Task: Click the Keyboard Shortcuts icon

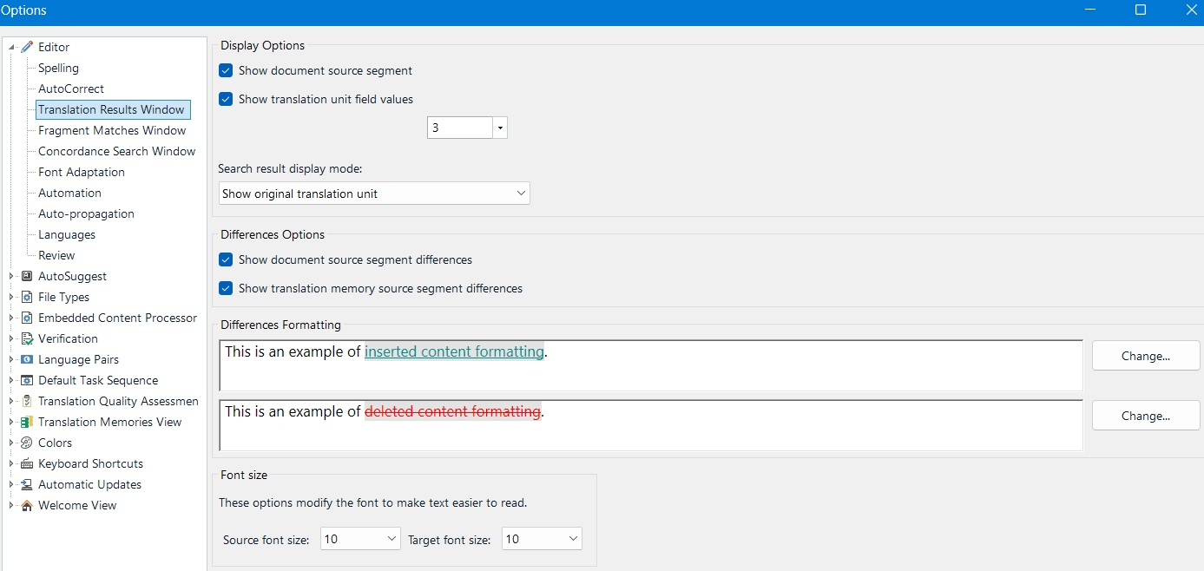Action: pos(27,463)
